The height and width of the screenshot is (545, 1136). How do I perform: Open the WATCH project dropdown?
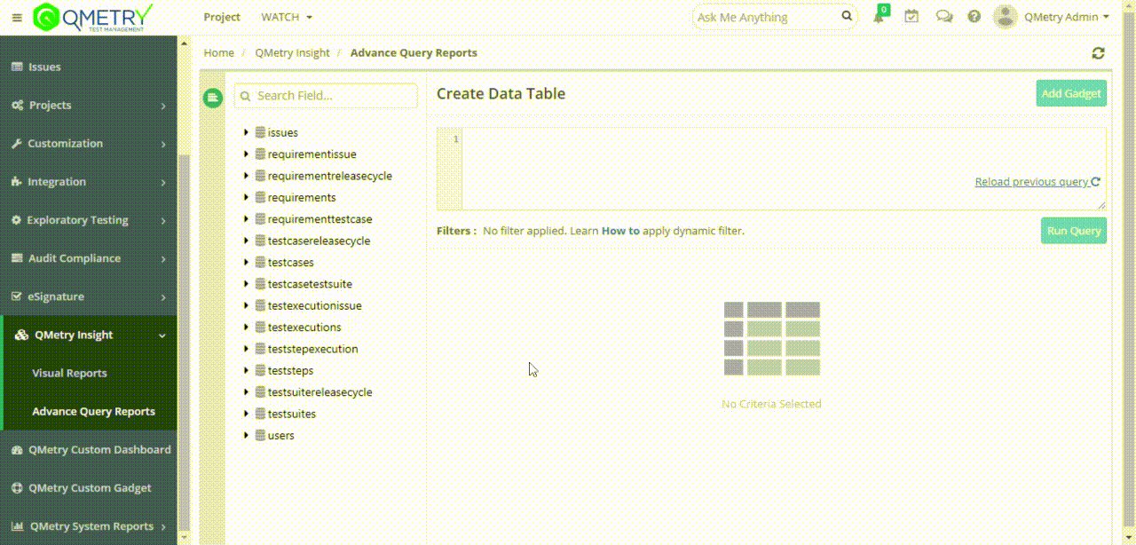pyautogui.click(x=287, y=17)
